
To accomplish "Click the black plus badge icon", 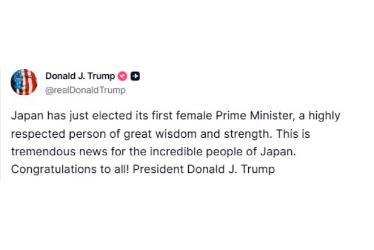I will (135, 76).
